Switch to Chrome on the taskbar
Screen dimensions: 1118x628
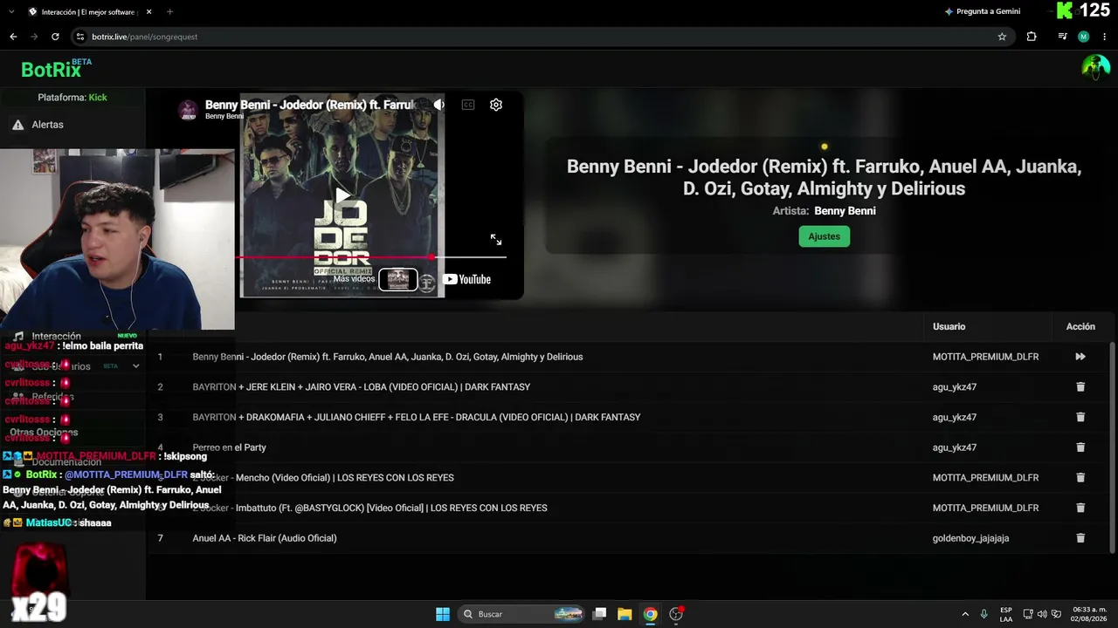point(650,614)
